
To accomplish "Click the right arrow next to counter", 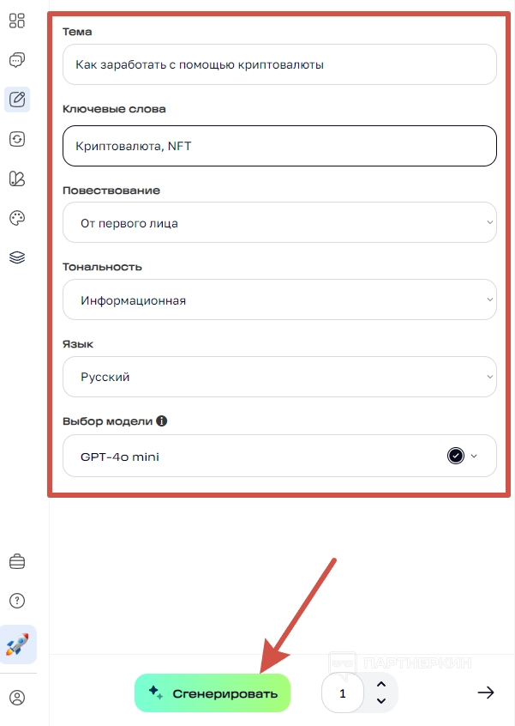I will click(x=486, y=693).
